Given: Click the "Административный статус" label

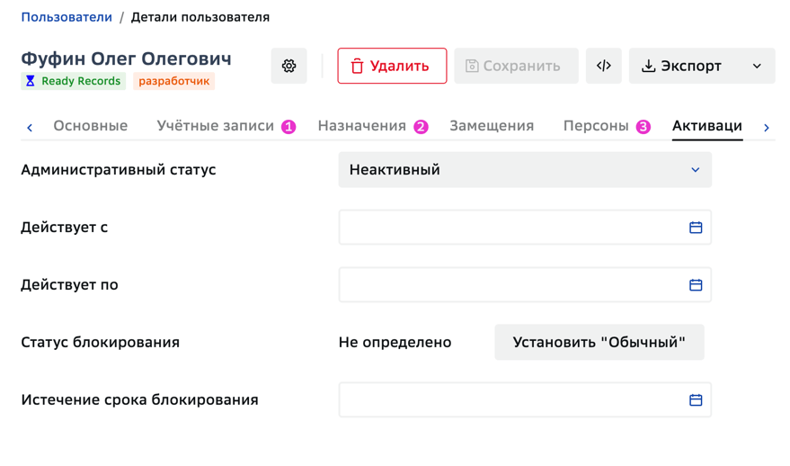Looking at the screenshot, I should (x=119, y=170).
